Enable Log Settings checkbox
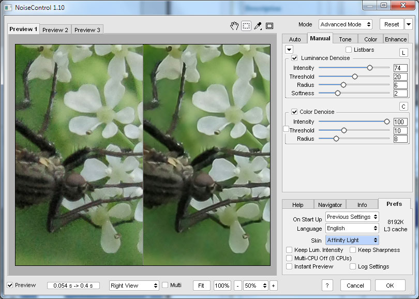 click(353, 266)
